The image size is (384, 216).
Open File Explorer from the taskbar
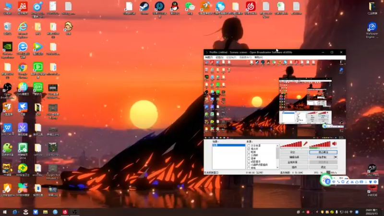(x=45, y=212)
